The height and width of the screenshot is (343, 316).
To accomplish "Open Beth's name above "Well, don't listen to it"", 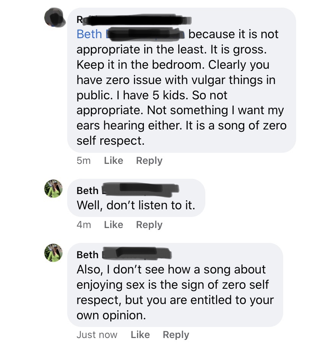I will (x=87, y=190).
